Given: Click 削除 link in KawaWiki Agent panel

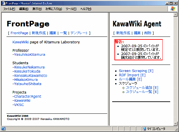Looking at the screenshot, I should pos(148,33).
